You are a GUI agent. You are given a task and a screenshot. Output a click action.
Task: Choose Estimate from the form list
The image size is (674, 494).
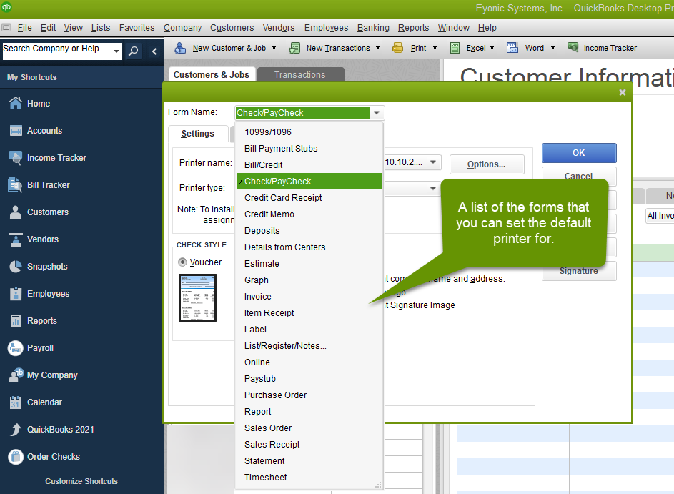coord(309,264)
